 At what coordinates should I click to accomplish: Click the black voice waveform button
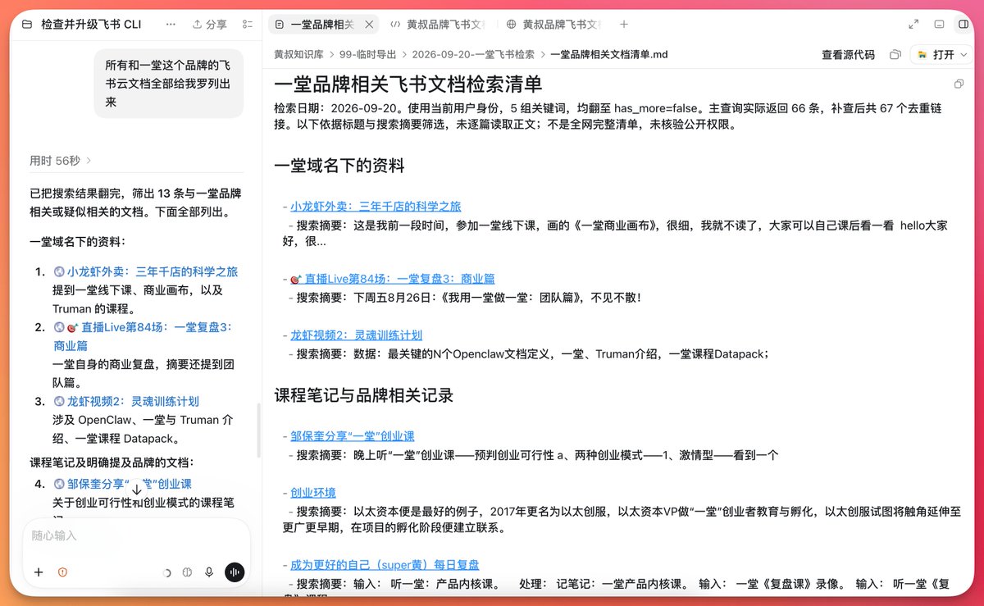pyautogui.click(x=234, y=572)
